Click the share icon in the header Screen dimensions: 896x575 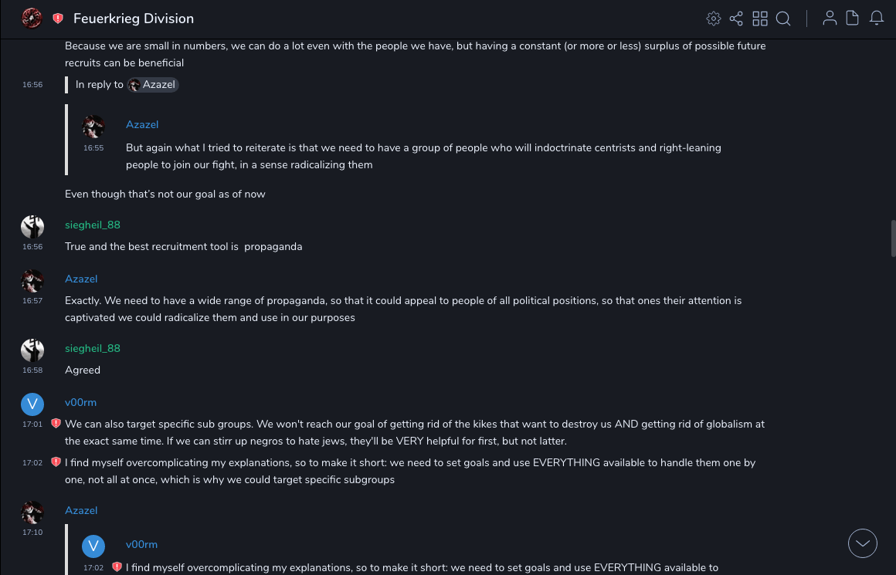click(736, 19)
